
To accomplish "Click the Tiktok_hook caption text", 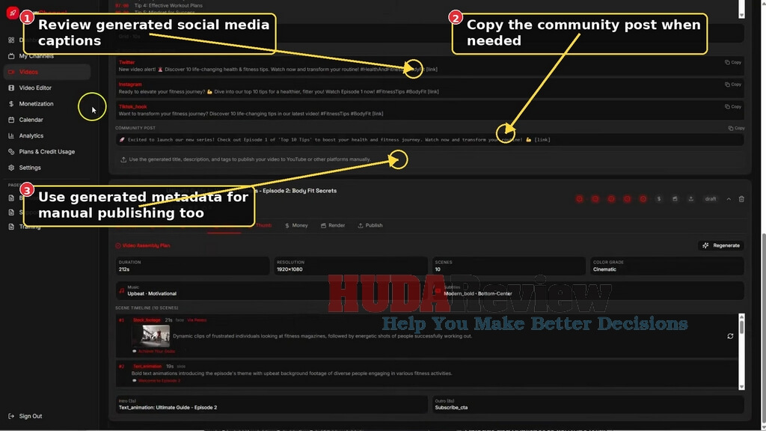I will [x=251, y=114].
